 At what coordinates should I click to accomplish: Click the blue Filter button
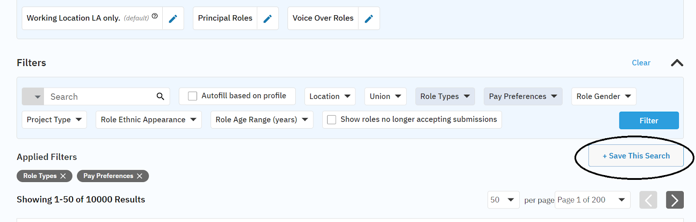click(x=649, y=120)
